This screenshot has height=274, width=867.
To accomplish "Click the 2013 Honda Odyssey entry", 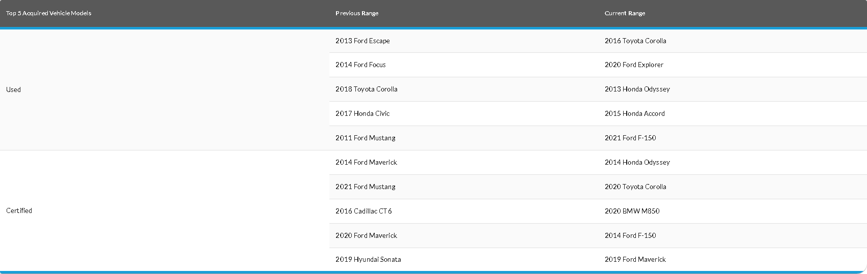I will click(x=637, y=89).
